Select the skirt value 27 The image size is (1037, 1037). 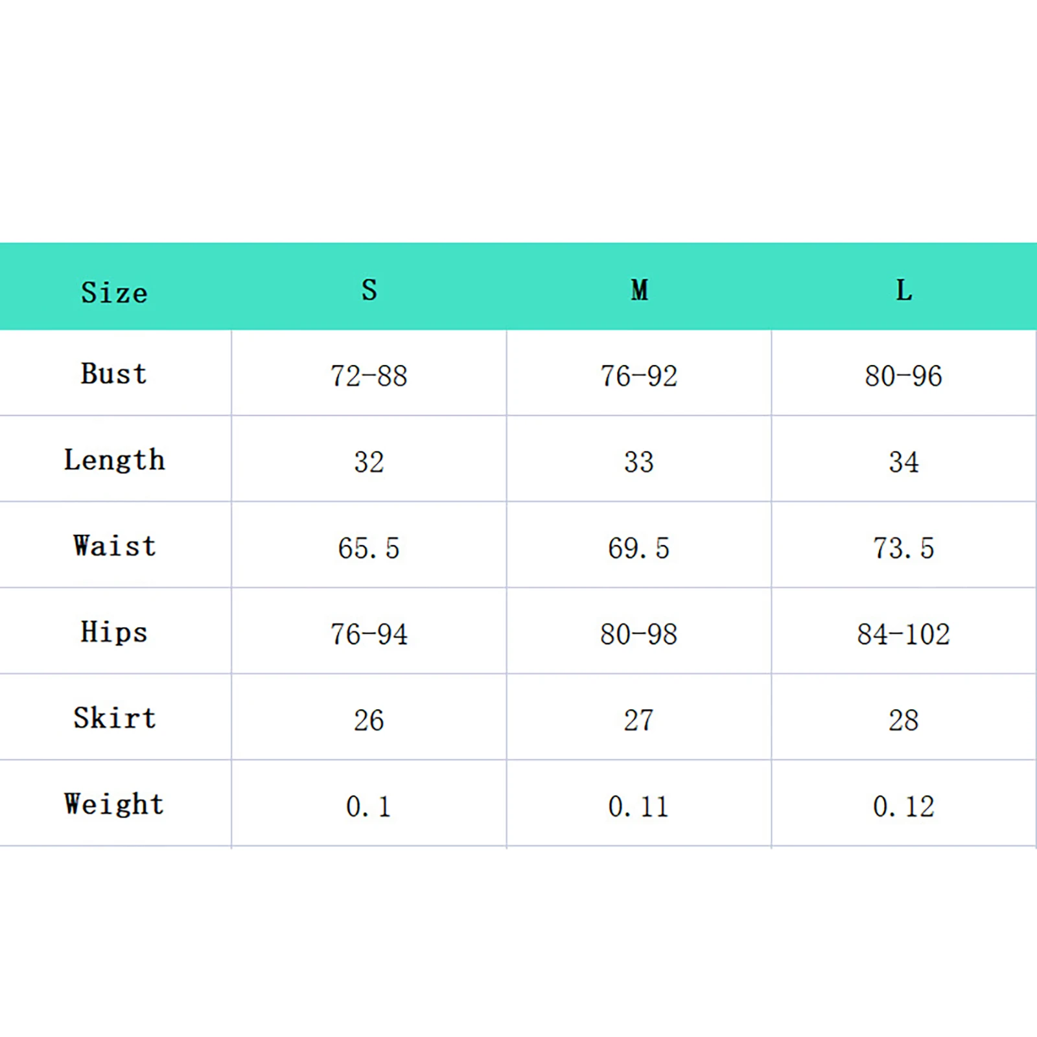click(x=639, y=720)
